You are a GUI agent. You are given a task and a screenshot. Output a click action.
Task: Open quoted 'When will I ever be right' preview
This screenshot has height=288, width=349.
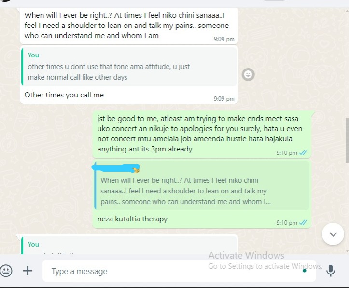[x=202, y=186]
